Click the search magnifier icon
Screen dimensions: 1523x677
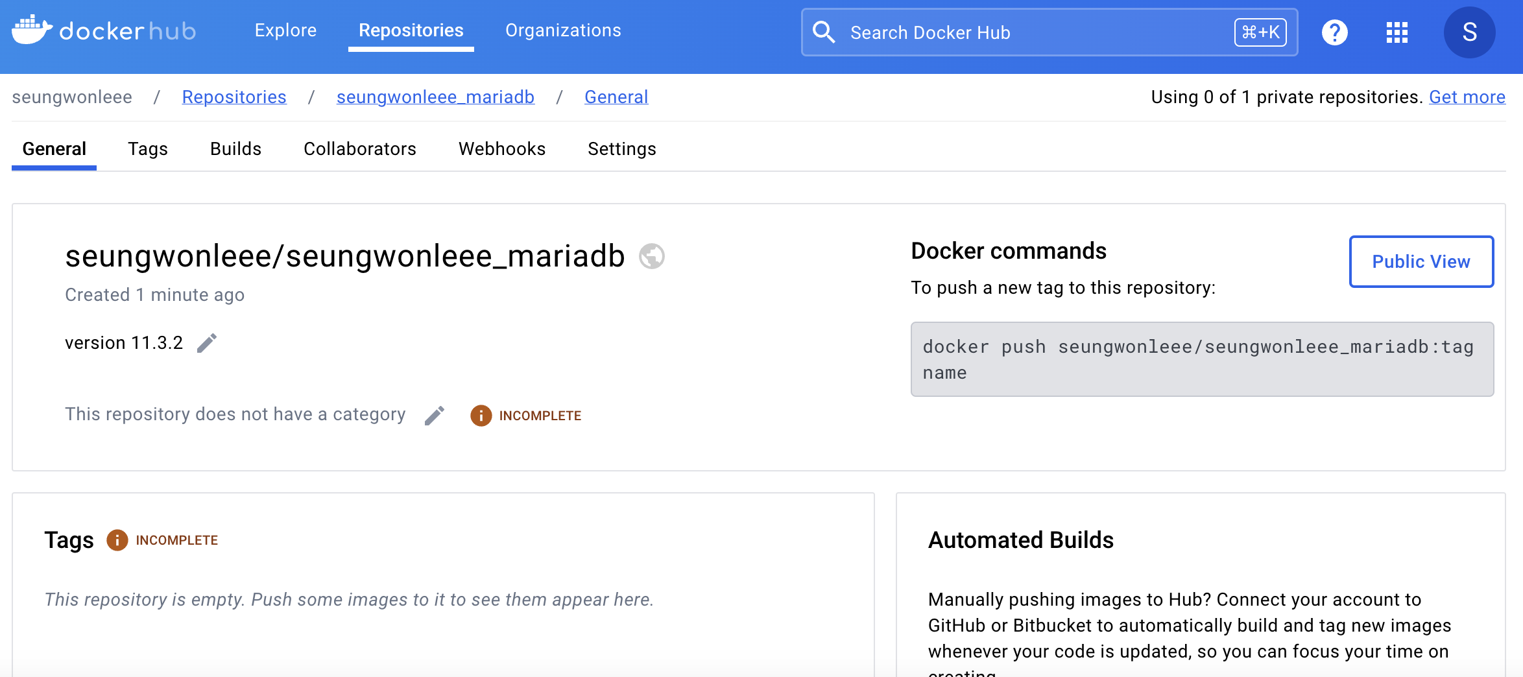(x=824, y=32)
